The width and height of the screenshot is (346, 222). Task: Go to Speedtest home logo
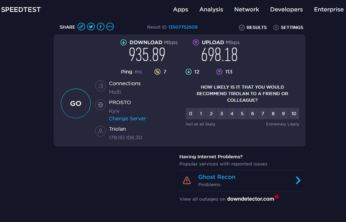click(21, 10)
